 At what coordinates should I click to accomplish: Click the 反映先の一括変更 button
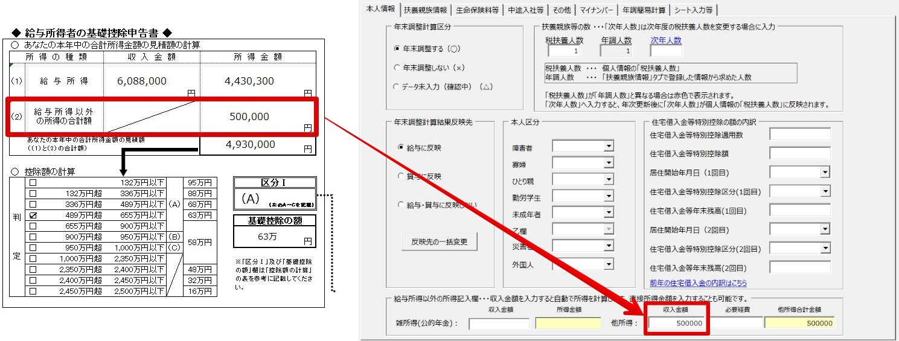pyautogui.click(x=439, y=242)
